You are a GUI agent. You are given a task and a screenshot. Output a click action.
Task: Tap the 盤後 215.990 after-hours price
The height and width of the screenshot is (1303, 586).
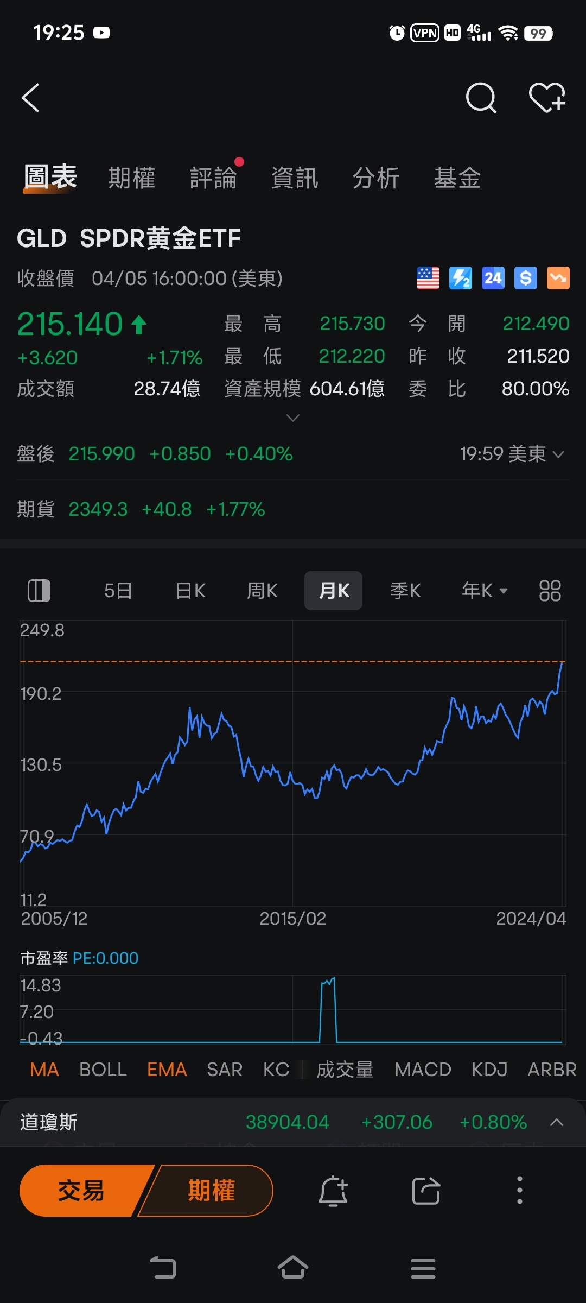tap(101, 454)
